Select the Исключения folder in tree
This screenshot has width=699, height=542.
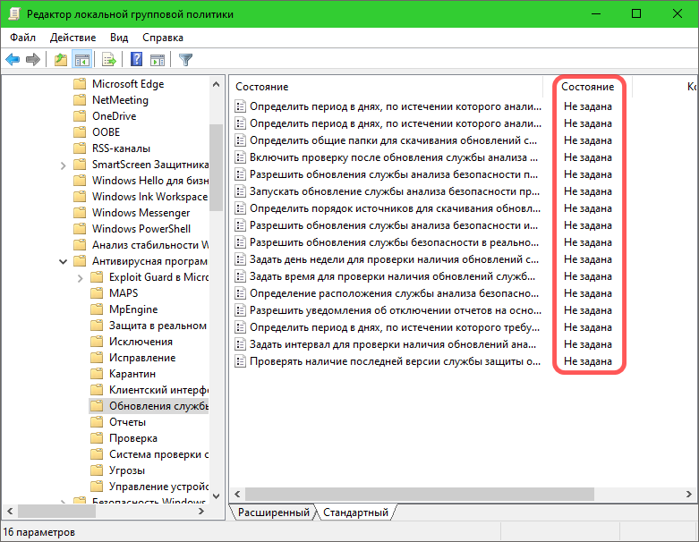coord(141,342)
